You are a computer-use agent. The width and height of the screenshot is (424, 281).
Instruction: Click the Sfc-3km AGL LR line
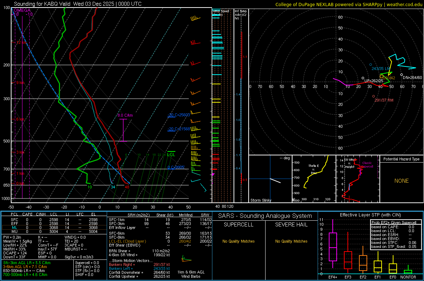click(x=27, y=263)
